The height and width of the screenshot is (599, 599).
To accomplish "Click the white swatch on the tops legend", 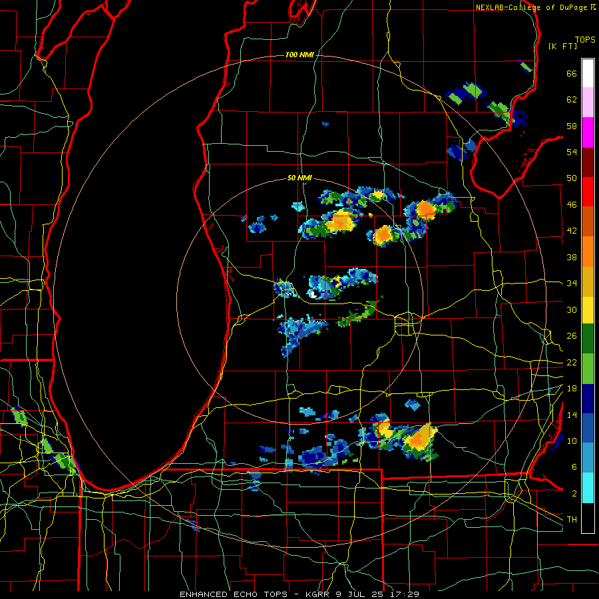I will [588, 73].
